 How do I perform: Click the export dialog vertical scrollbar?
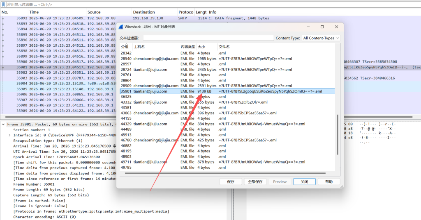tap(338, 134)
